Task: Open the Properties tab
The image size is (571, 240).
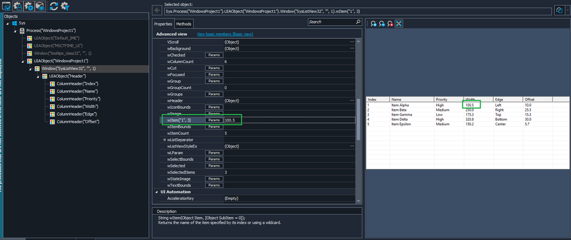Action: tap(163, 24)
